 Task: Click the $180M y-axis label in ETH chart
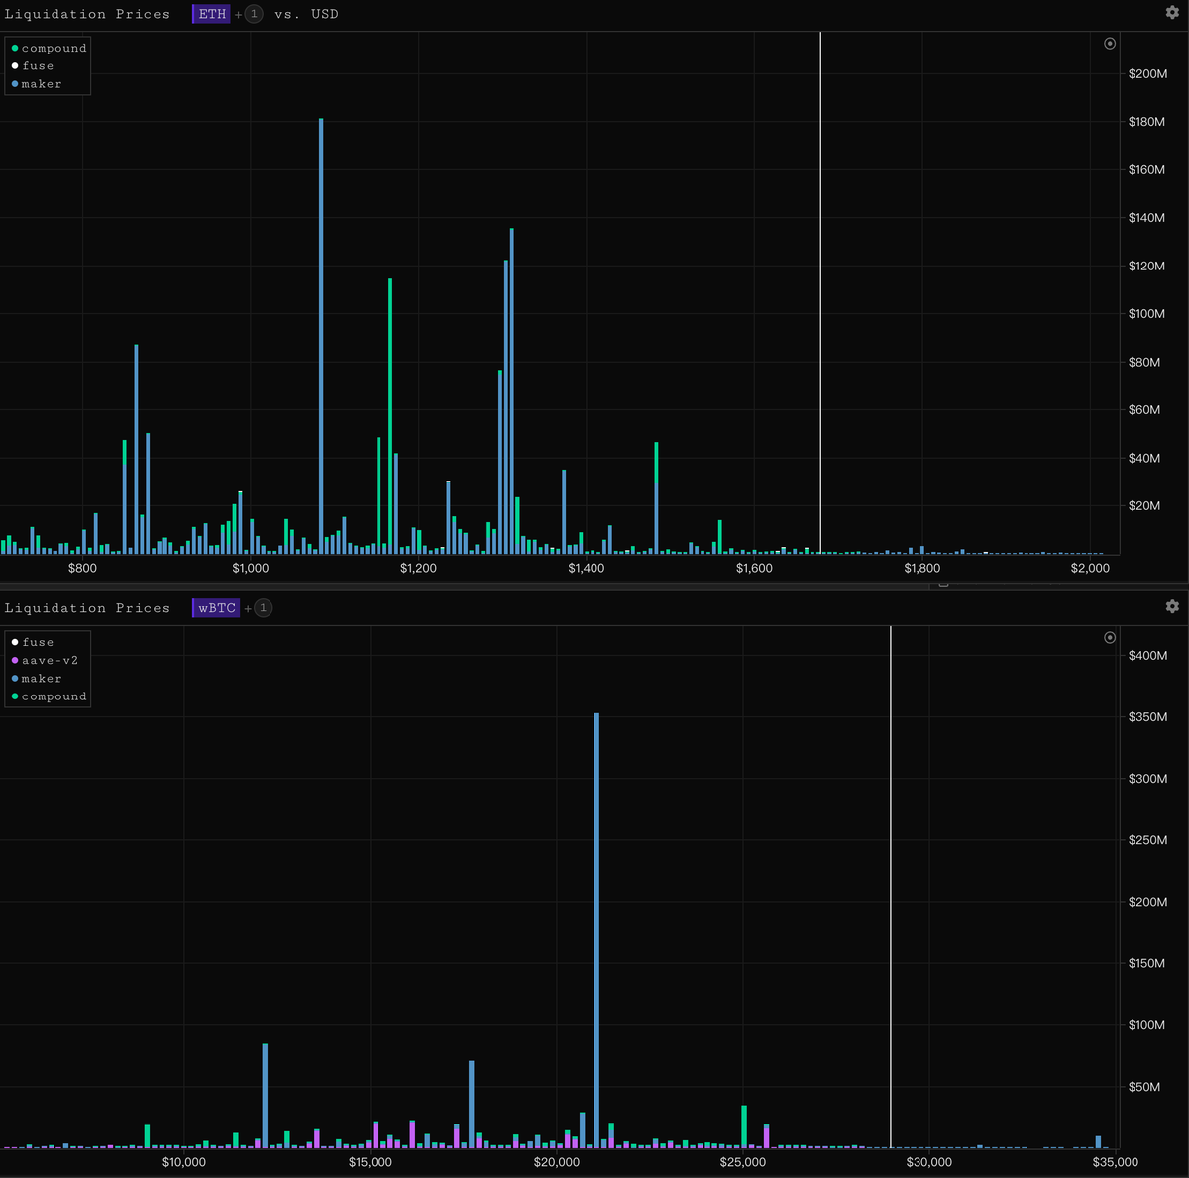(1147, 122)
